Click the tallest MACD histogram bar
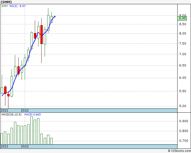The width and height of the screenshot is (191, 153). coord(31,131)
